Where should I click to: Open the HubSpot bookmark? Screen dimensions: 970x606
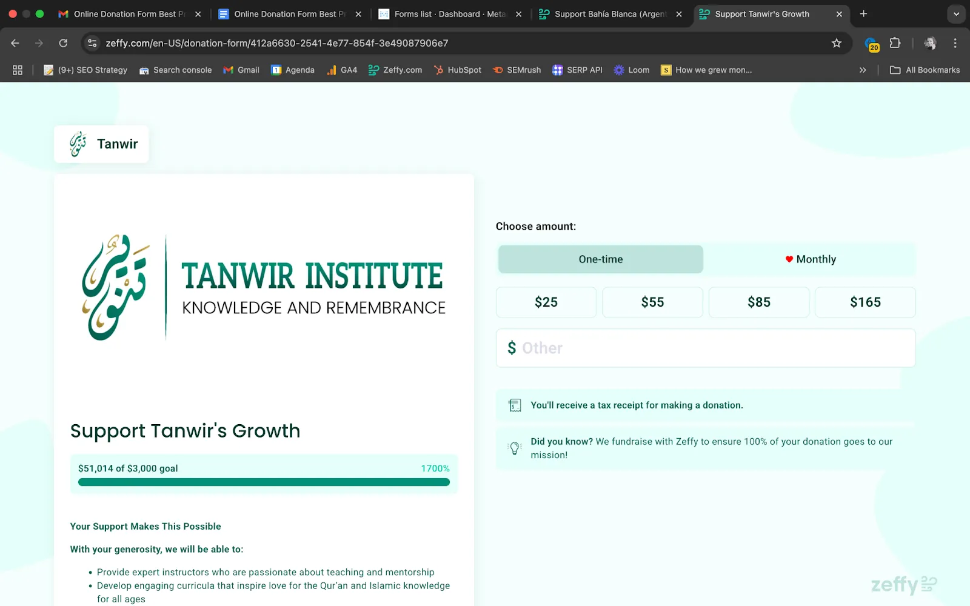click(458, 70)
